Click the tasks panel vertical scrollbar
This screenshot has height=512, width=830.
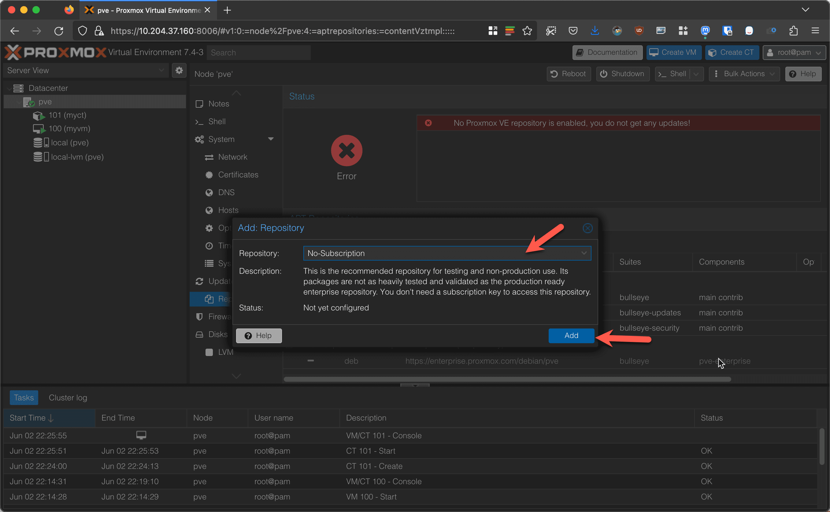click(x=821, y=447)
